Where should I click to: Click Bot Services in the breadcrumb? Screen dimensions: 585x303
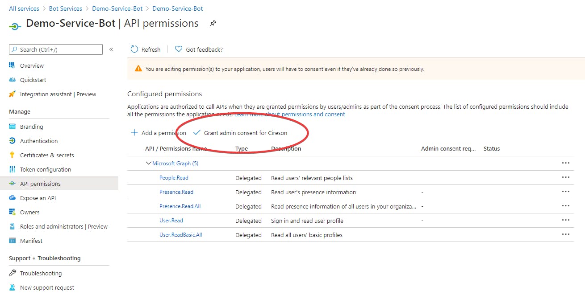tap(66, 8)
